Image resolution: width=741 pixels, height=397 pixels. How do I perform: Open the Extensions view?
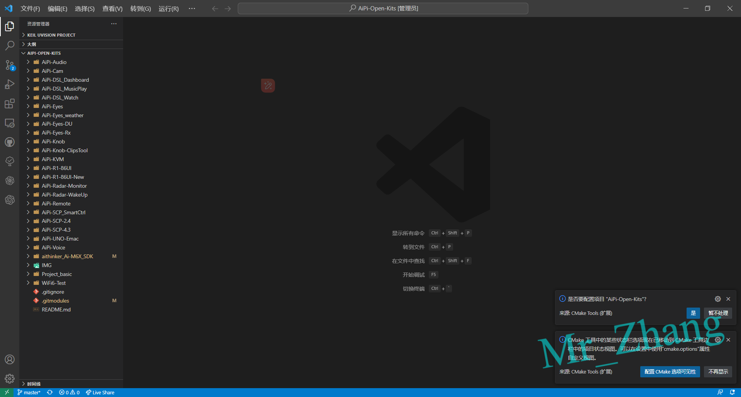point(10,104)
